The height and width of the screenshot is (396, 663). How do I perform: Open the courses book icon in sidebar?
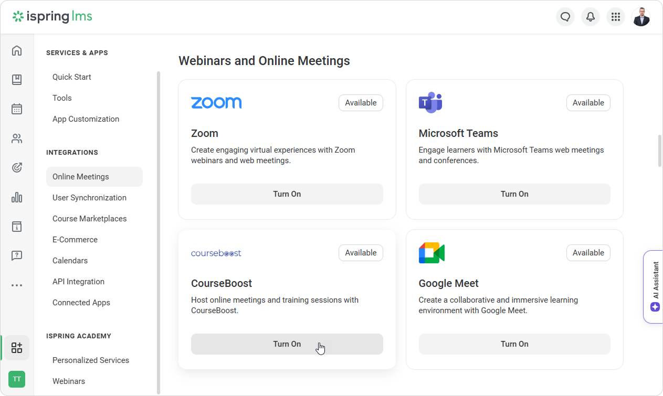point(17,80)
